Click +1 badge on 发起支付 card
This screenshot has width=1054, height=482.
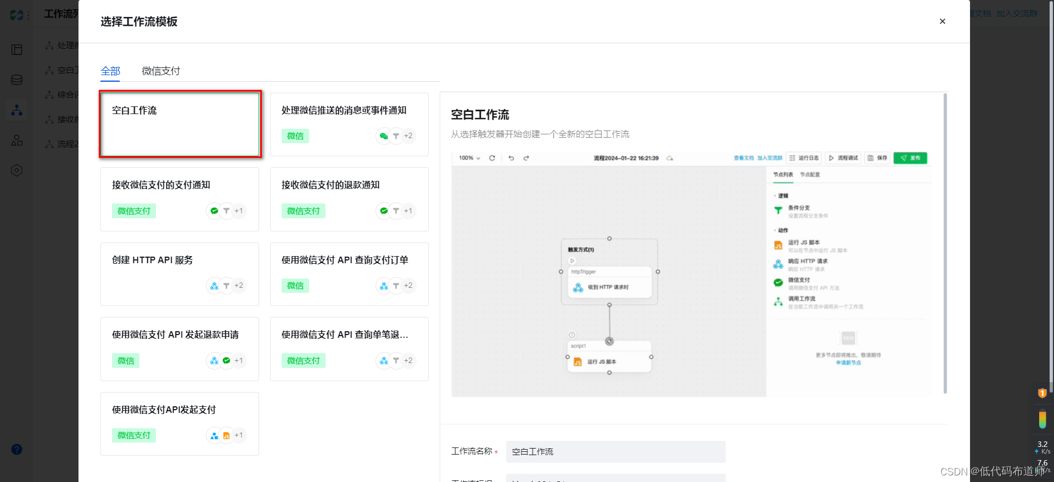(x=239, y=435)
